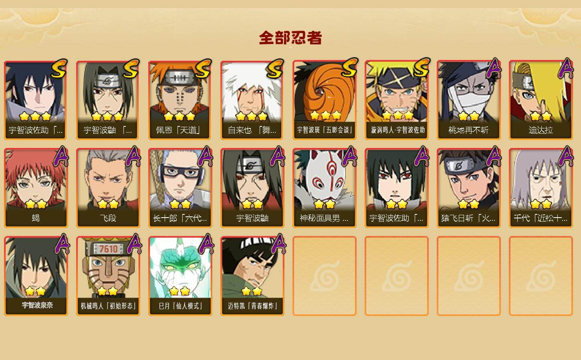Click the first empty ninja slot
The image size is (581, 360).
[324, 276]
